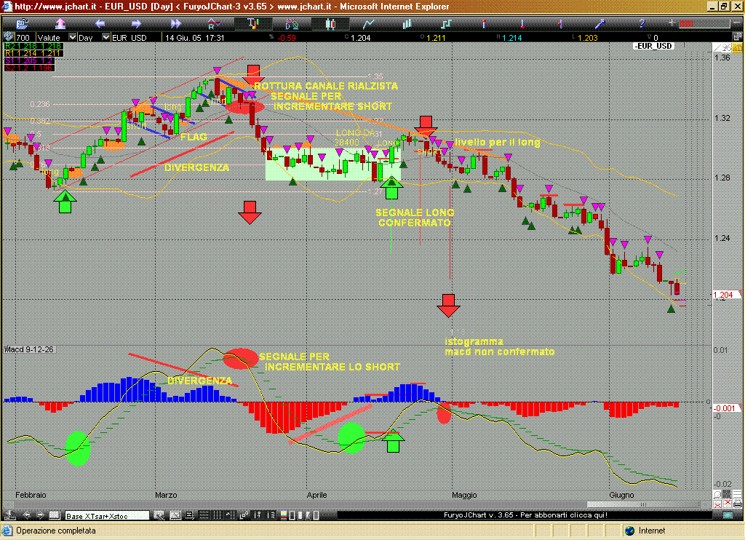
Task: Click the upload arrow icon in top toolbar
Action: point(60,24)
